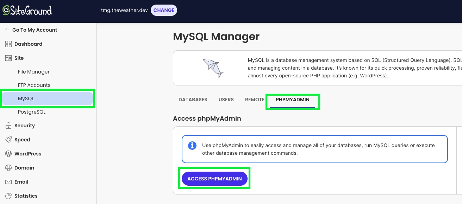Click the WordPress logo icon
This screenshot has width=462, height=204.
(8, 154)
